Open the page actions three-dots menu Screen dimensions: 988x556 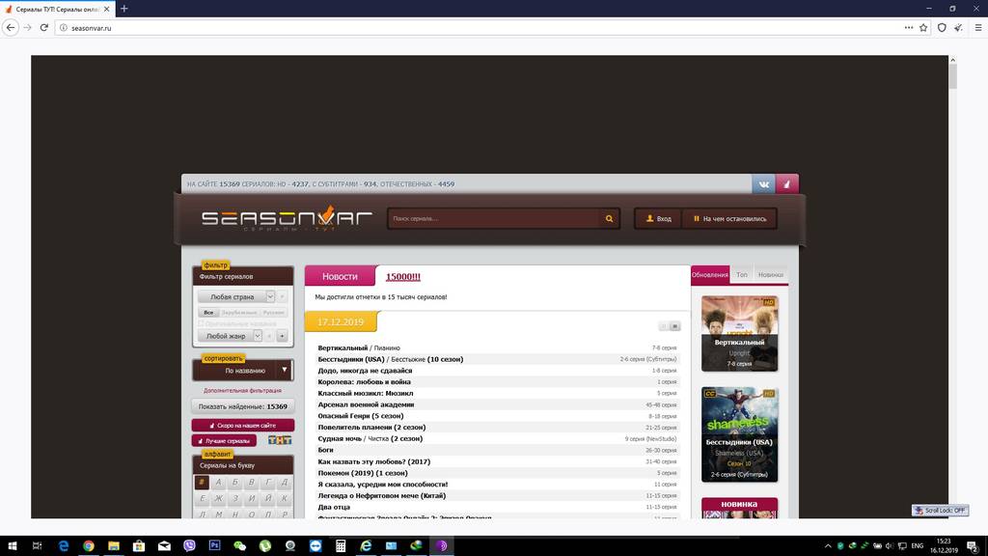(909, 28)
